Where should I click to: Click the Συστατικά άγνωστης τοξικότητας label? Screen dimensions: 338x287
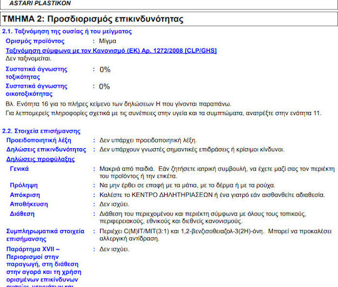[36, 73]
